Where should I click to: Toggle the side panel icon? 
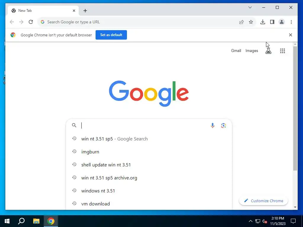(272, 22)
